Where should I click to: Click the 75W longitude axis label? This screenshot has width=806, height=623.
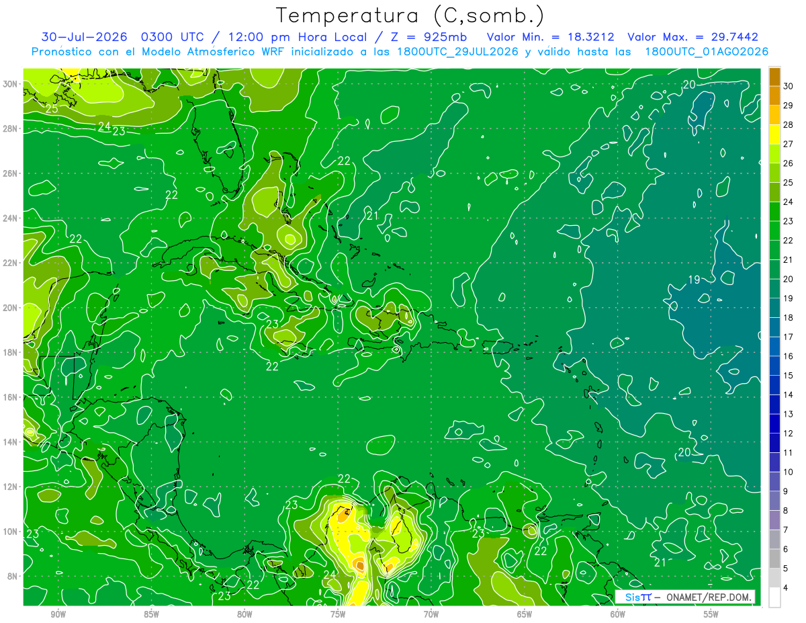(338, 614)
